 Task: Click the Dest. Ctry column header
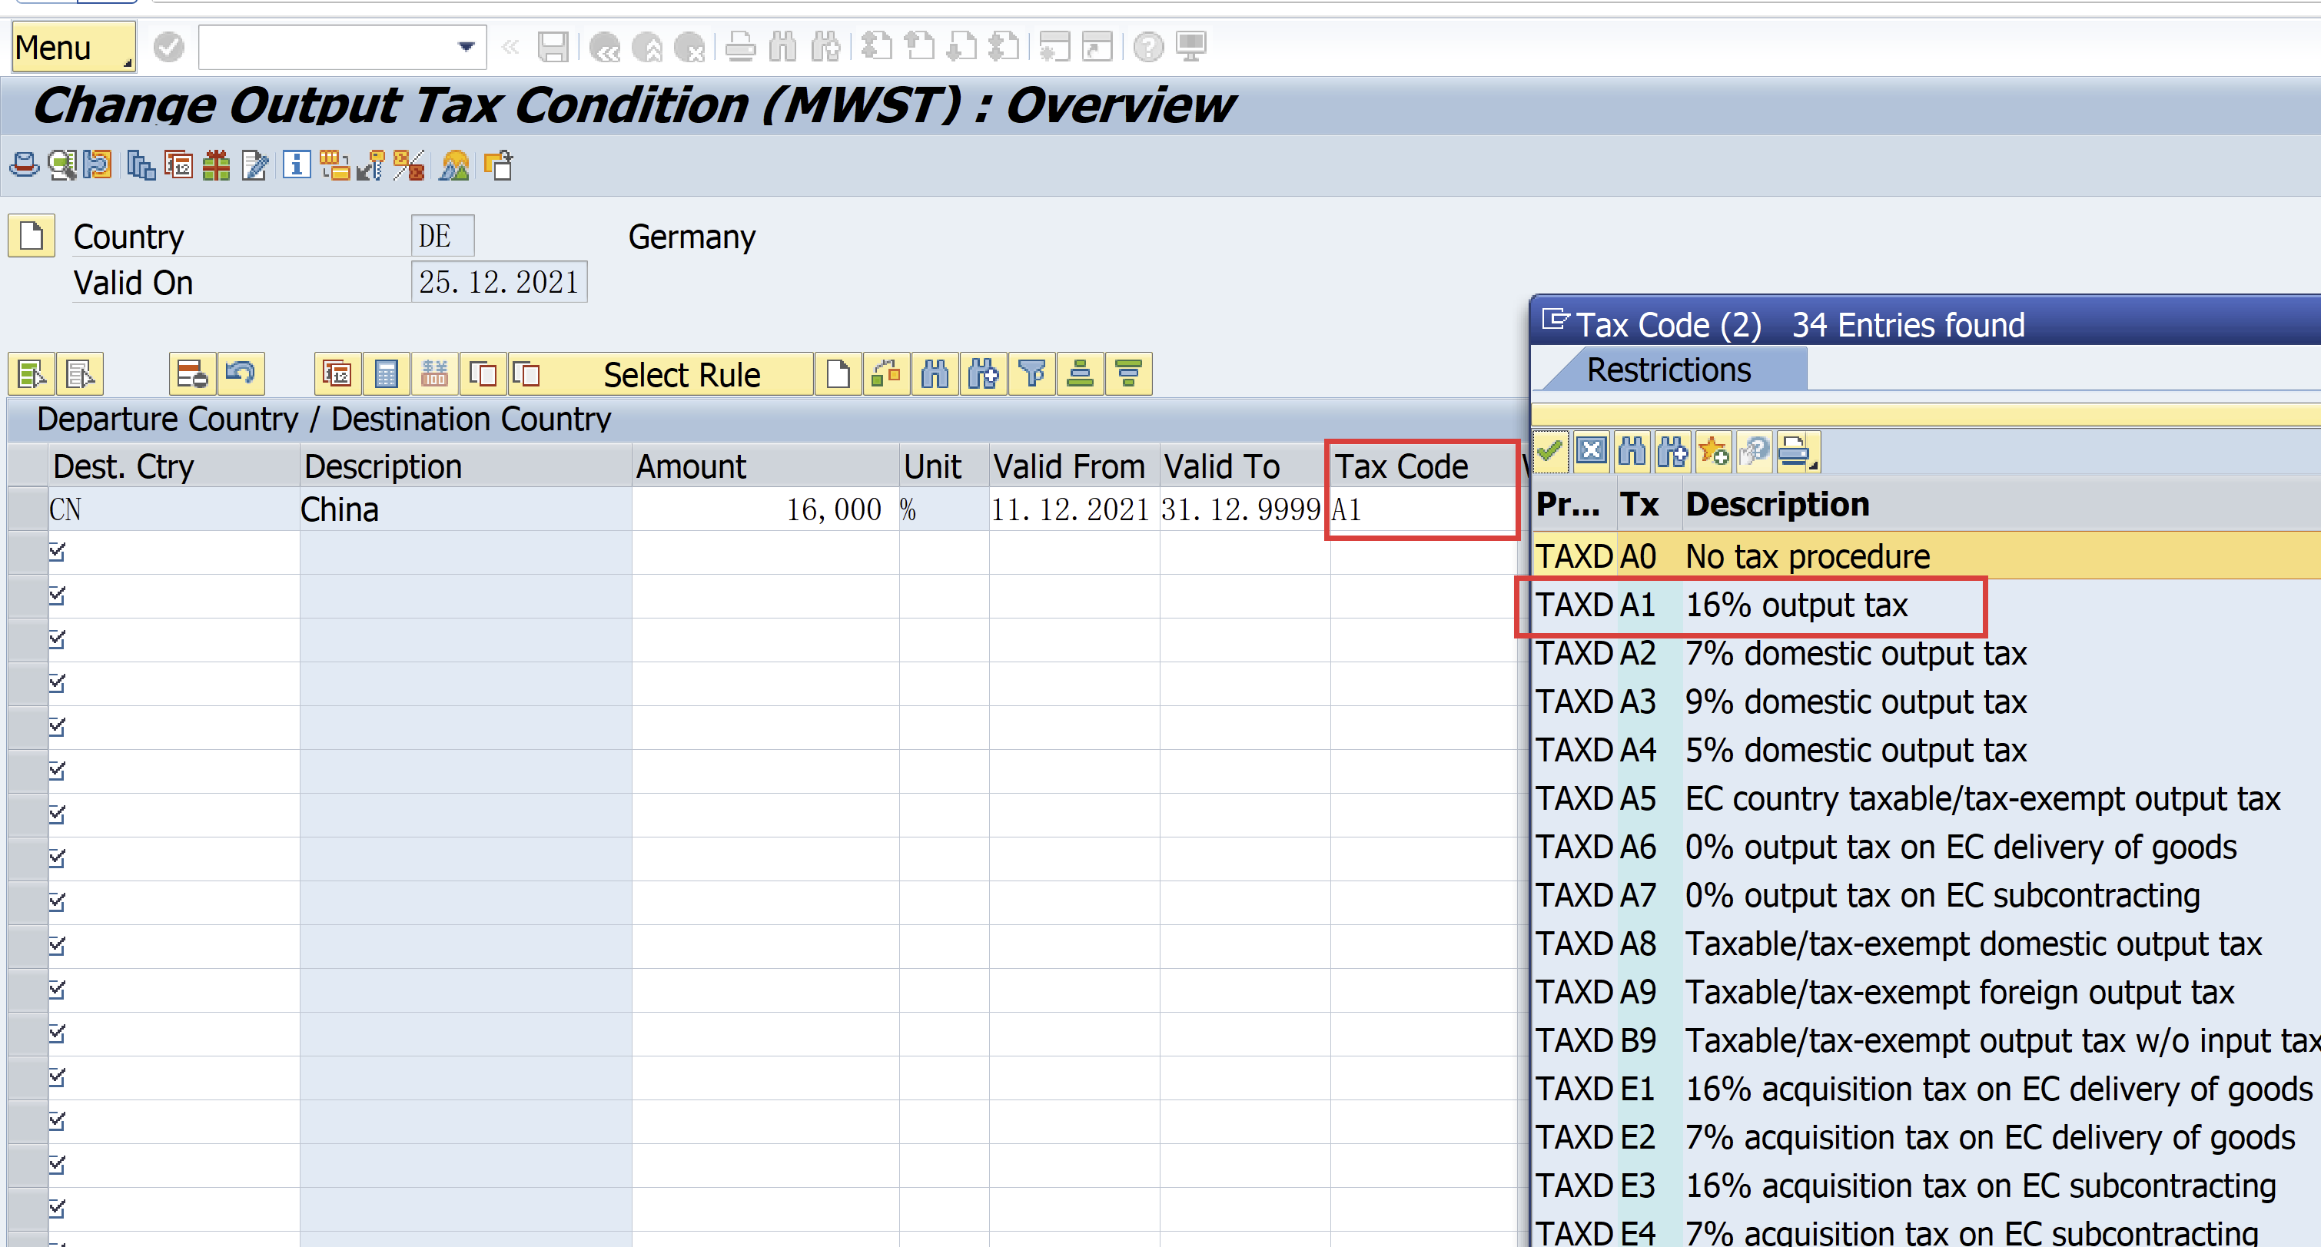[x=174, y=466]
